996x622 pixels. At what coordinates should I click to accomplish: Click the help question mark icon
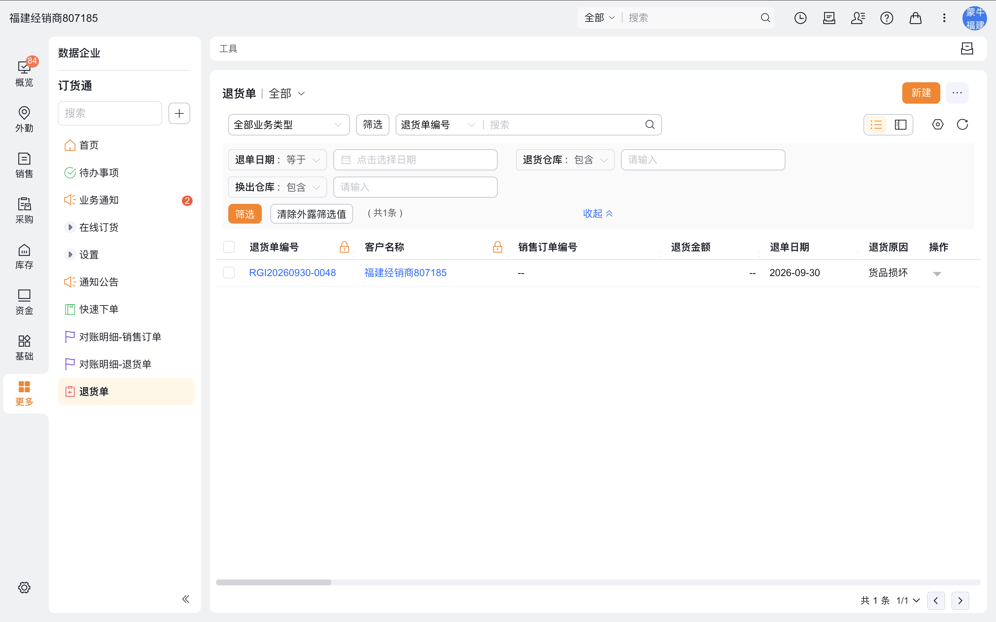(886, 18)
